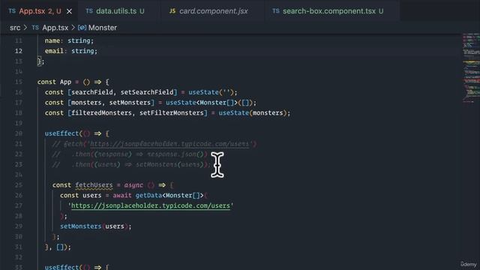Close the App.tsx tab
Viewport: 480px width, 270px height.
70,11
